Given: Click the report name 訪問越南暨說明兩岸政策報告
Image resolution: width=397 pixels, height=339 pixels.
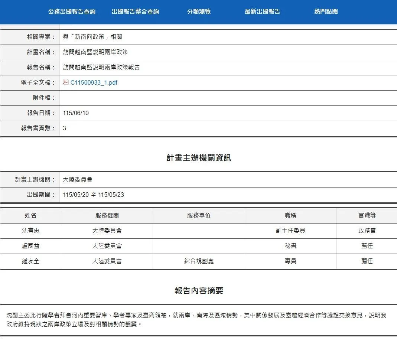Looking at the screenshot, I should click(x=101, y=67).
